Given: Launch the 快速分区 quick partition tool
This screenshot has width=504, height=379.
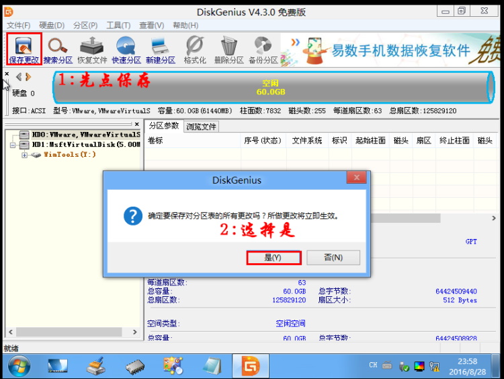Looking at the screenshot, I should coord(126,50).
